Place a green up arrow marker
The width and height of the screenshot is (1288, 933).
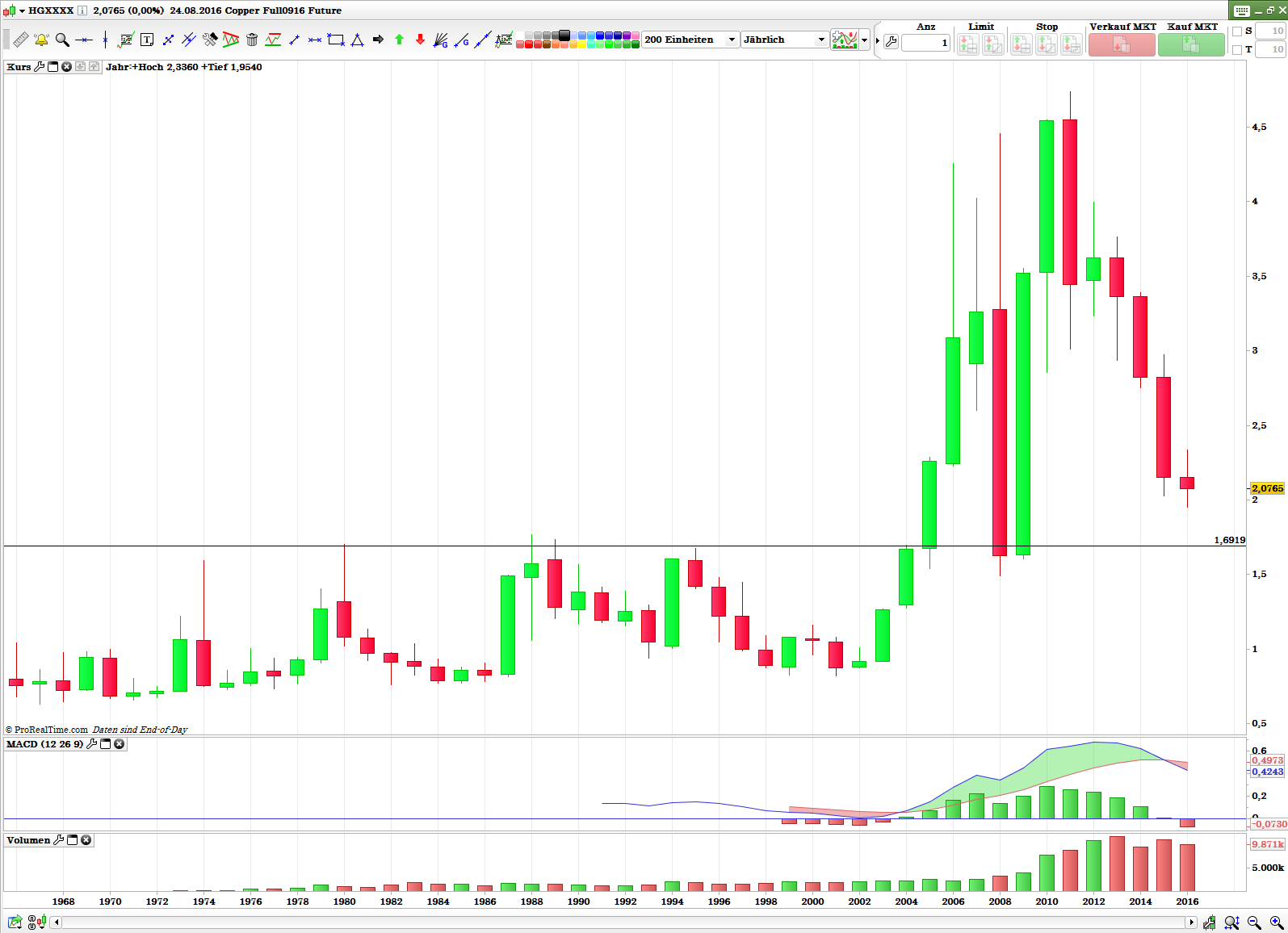tap(399, 40)
